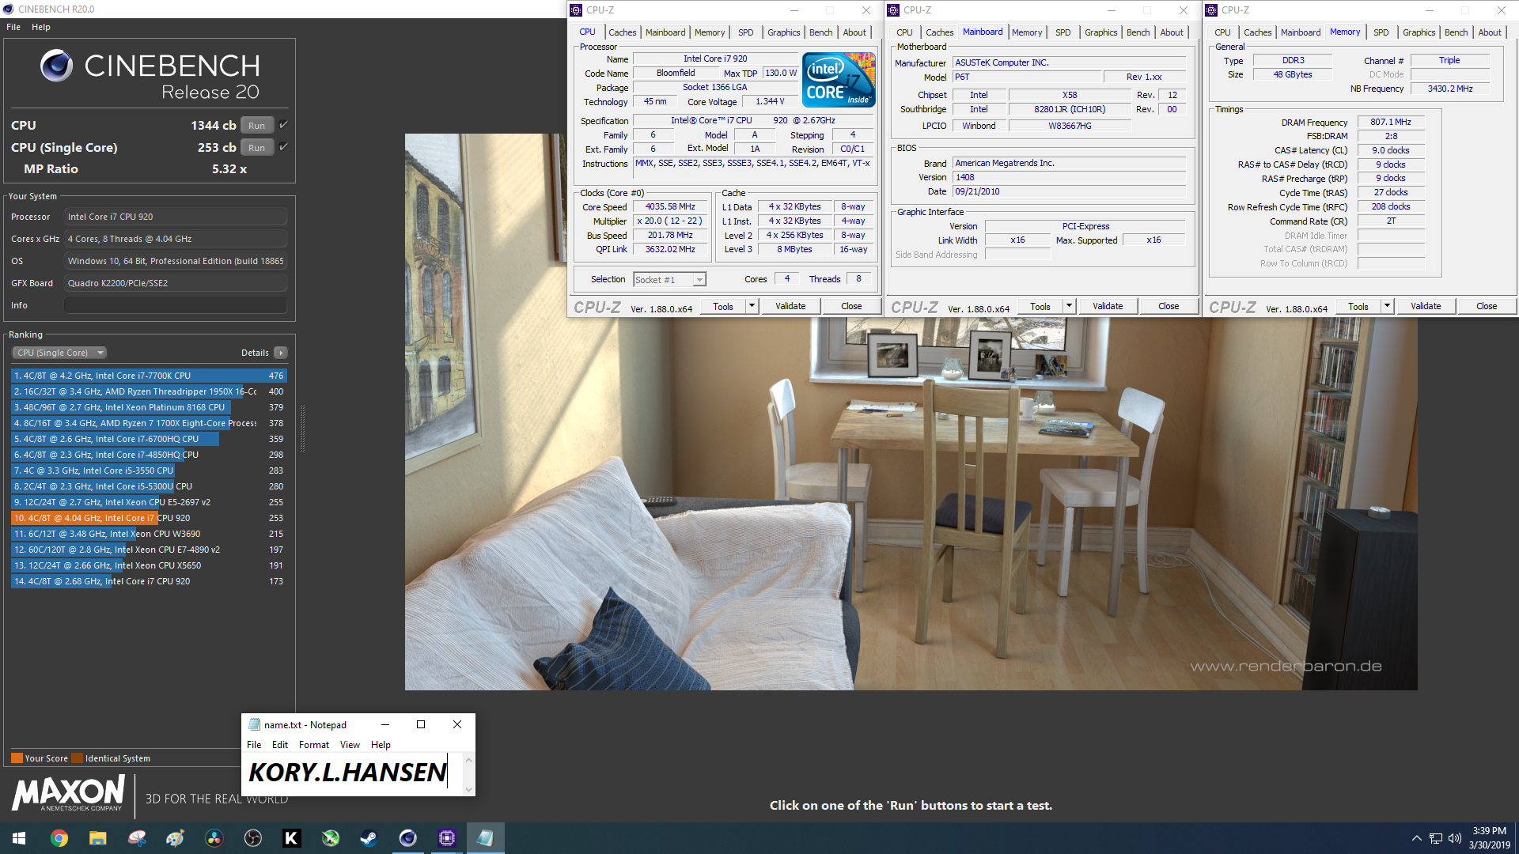Click Identical System brown legend swatch
The height and width of the screenshot is (854, 1519).
[77, 758]
